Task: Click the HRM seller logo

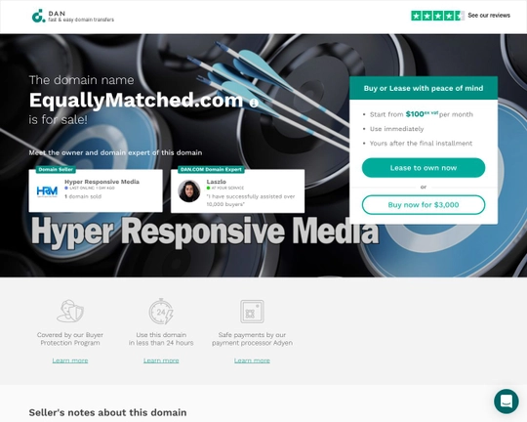Action: tap(47, 191)
